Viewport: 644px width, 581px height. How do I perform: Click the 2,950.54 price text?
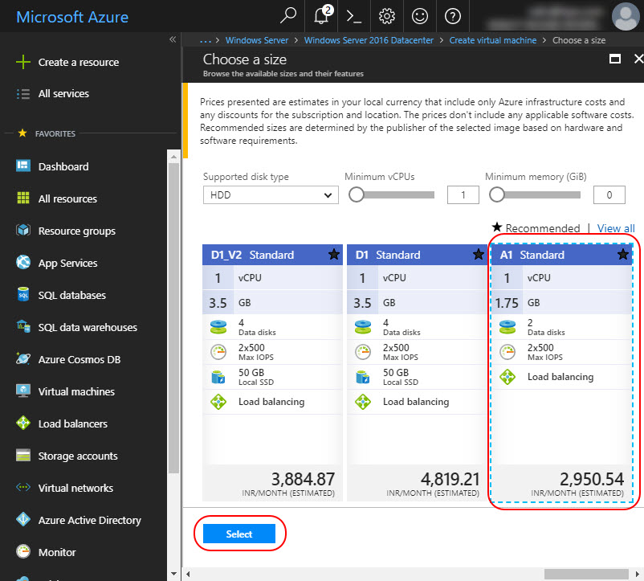pyautogui.click(x=592, y=479)
